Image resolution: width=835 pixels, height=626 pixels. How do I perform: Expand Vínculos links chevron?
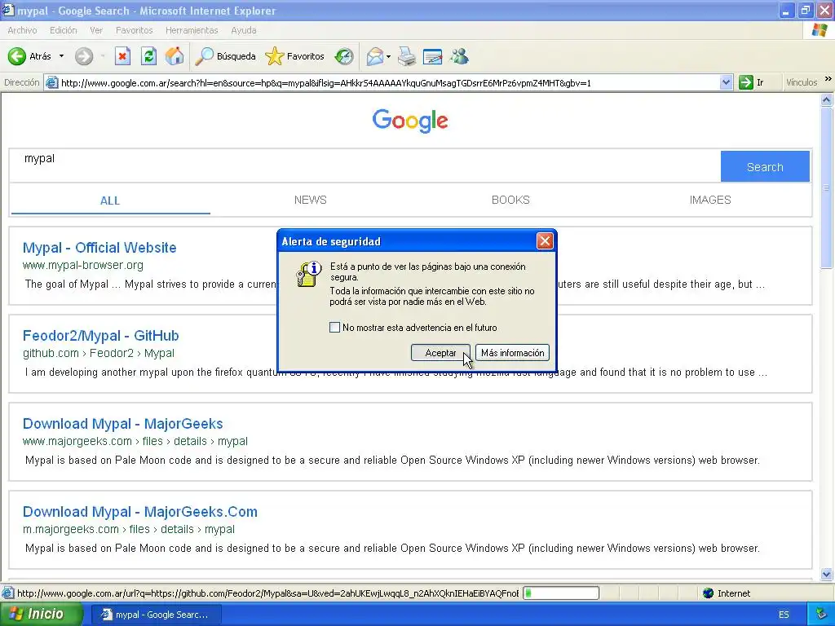pos(828,79)
